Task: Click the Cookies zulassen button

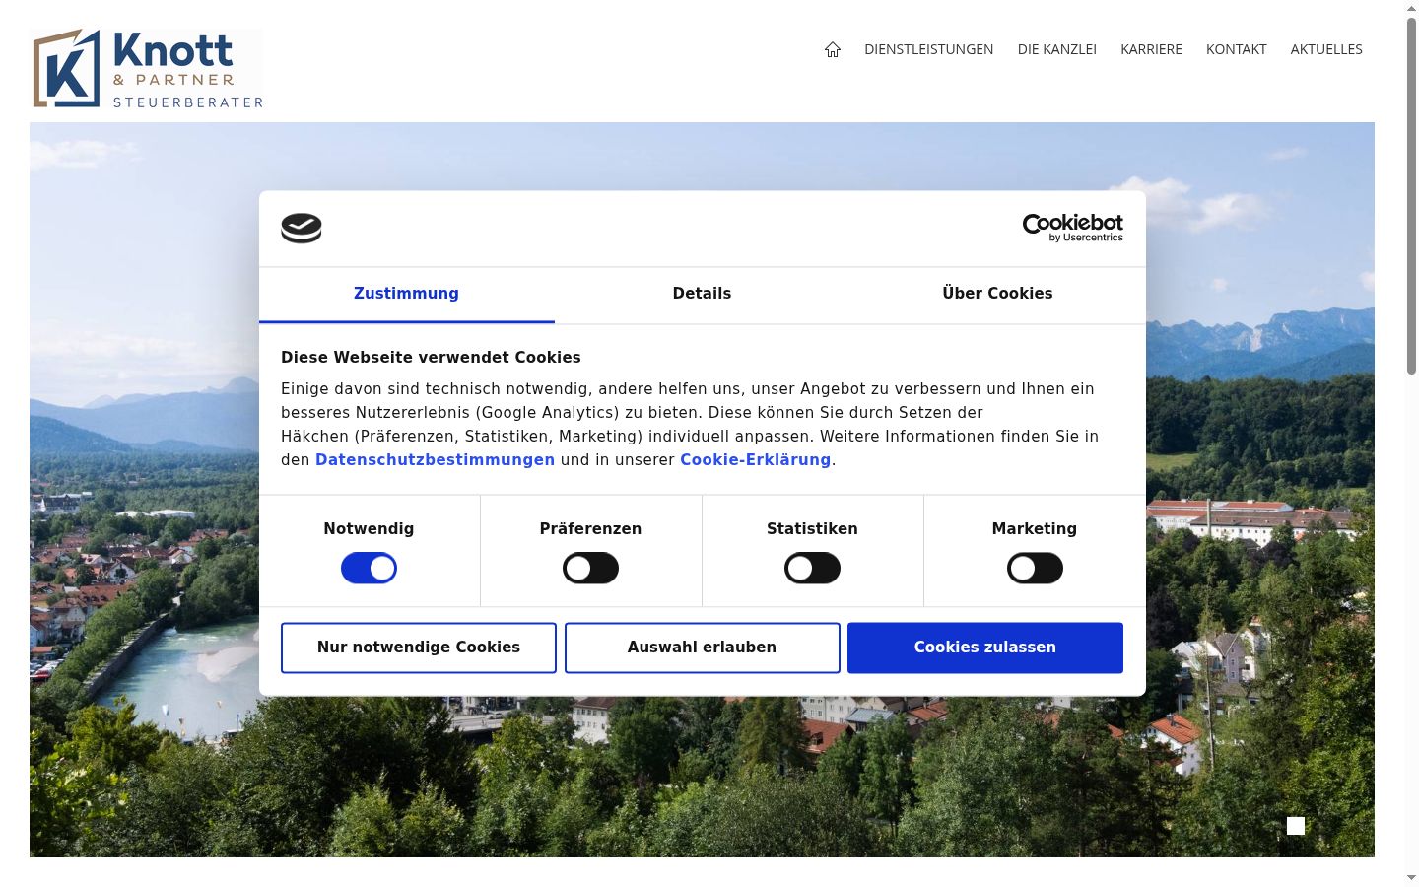Action: tap(985, 648)
